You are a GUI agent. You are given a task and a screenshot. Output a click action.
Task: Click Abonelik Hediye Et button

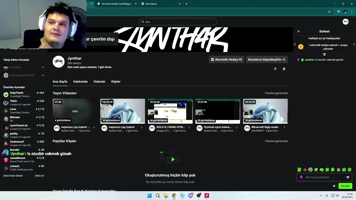tap(226, 59)
